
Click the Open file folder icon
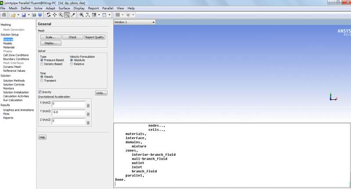13,15
